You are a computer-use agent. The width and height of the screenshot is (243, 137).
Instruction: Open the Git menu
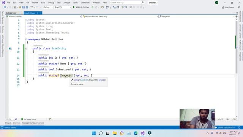28,3
